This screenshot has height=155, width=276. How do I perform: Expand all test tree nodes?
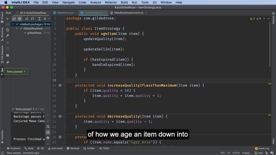point(39,19)
